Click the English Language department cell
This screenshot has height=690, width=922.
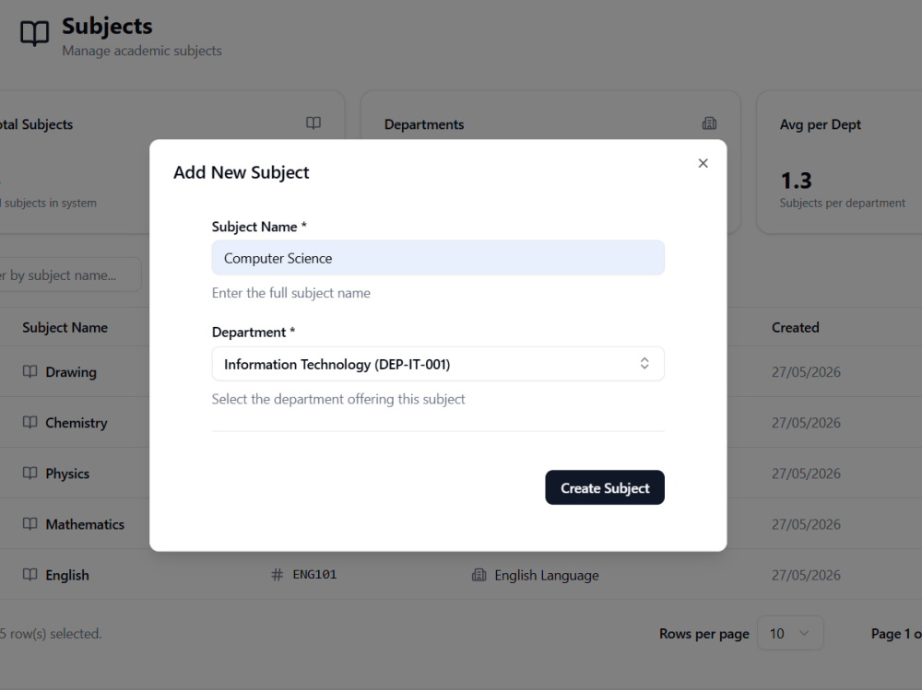(546, 576)
